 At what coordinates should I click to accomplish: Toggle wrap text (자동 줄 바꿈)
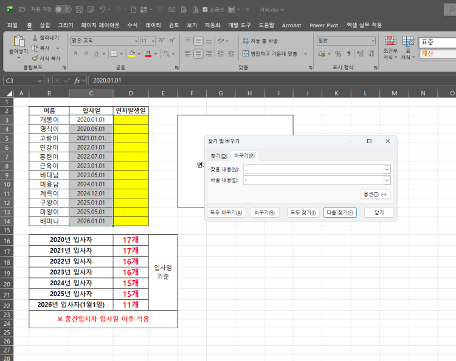point(260,41)
